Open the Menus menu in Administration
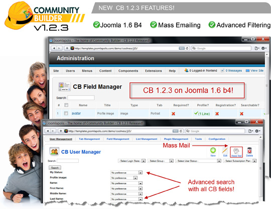This screenshot has height=209, width=271. pyautogui.click(x=87, y=71)
